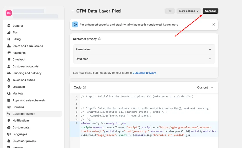Open the Learn more link
This screenshot has width=242, height=148.
[171, 25]
